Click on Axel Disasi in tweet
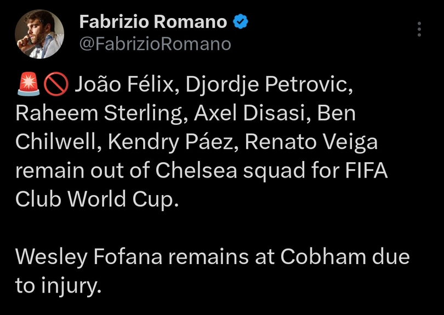This screenshot has height=315, width=444. click(252, 113)
